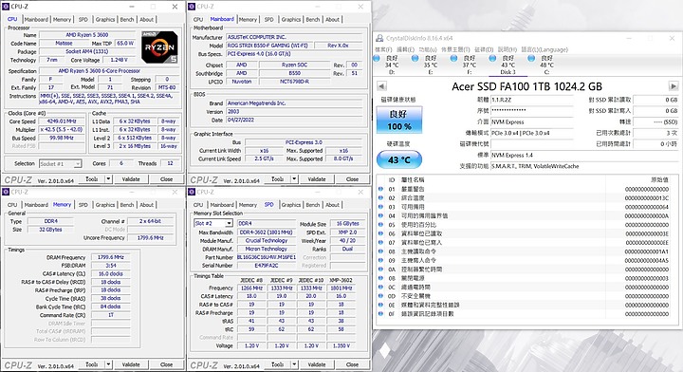
Task: Click the AMD Ryzen 5 logo in CPU-Z
Action: click(159, 47)
